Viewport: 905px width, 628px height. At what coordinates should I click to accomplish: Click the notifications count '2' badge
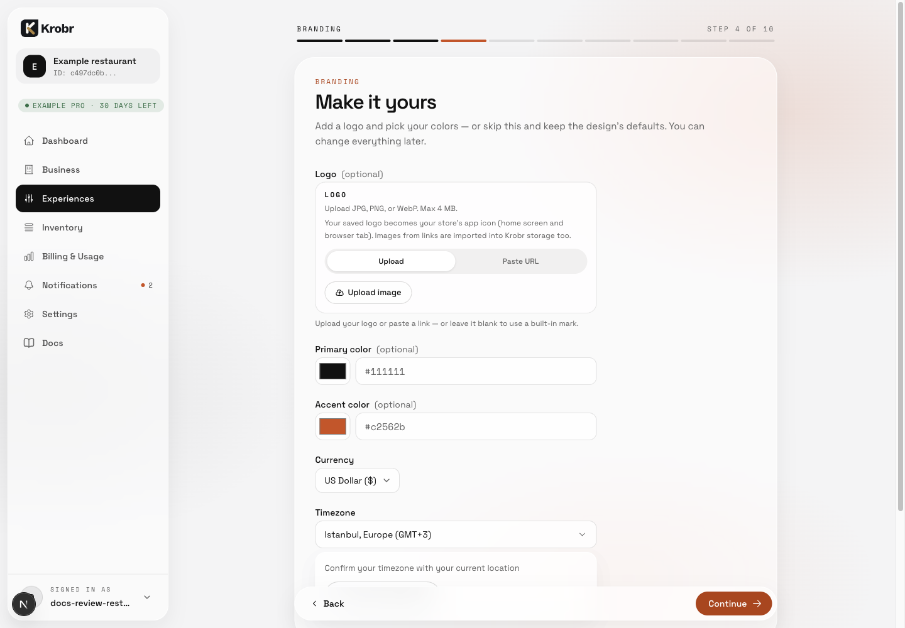[150, 285]
